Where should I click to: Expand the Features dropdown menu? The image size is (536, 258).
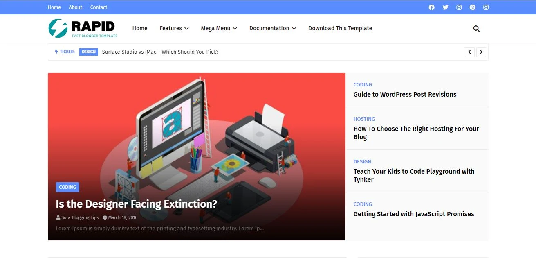174,28
